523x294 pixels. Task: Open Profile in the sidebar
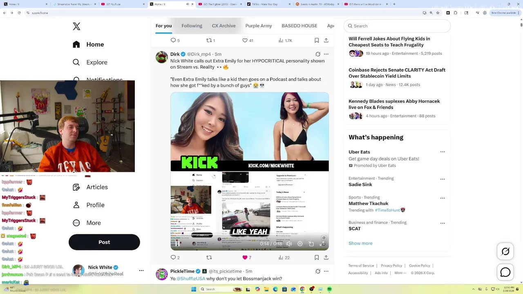(89, 205)
